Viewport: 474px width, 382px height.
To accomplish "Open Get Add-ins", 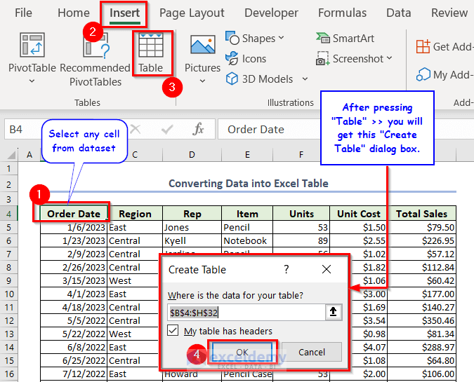I will click(x=445, y=47).
